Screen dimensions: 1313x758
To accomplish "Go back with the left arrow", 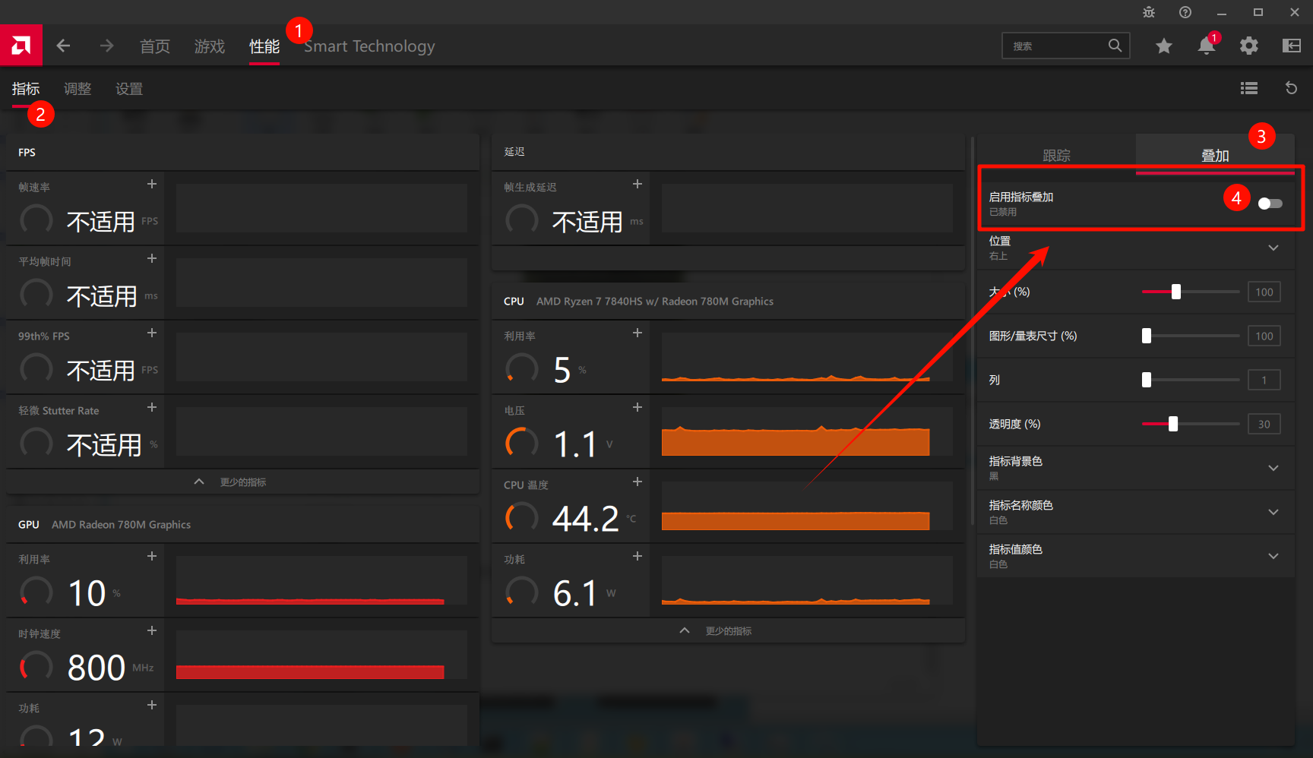I will tap(63, 46).
